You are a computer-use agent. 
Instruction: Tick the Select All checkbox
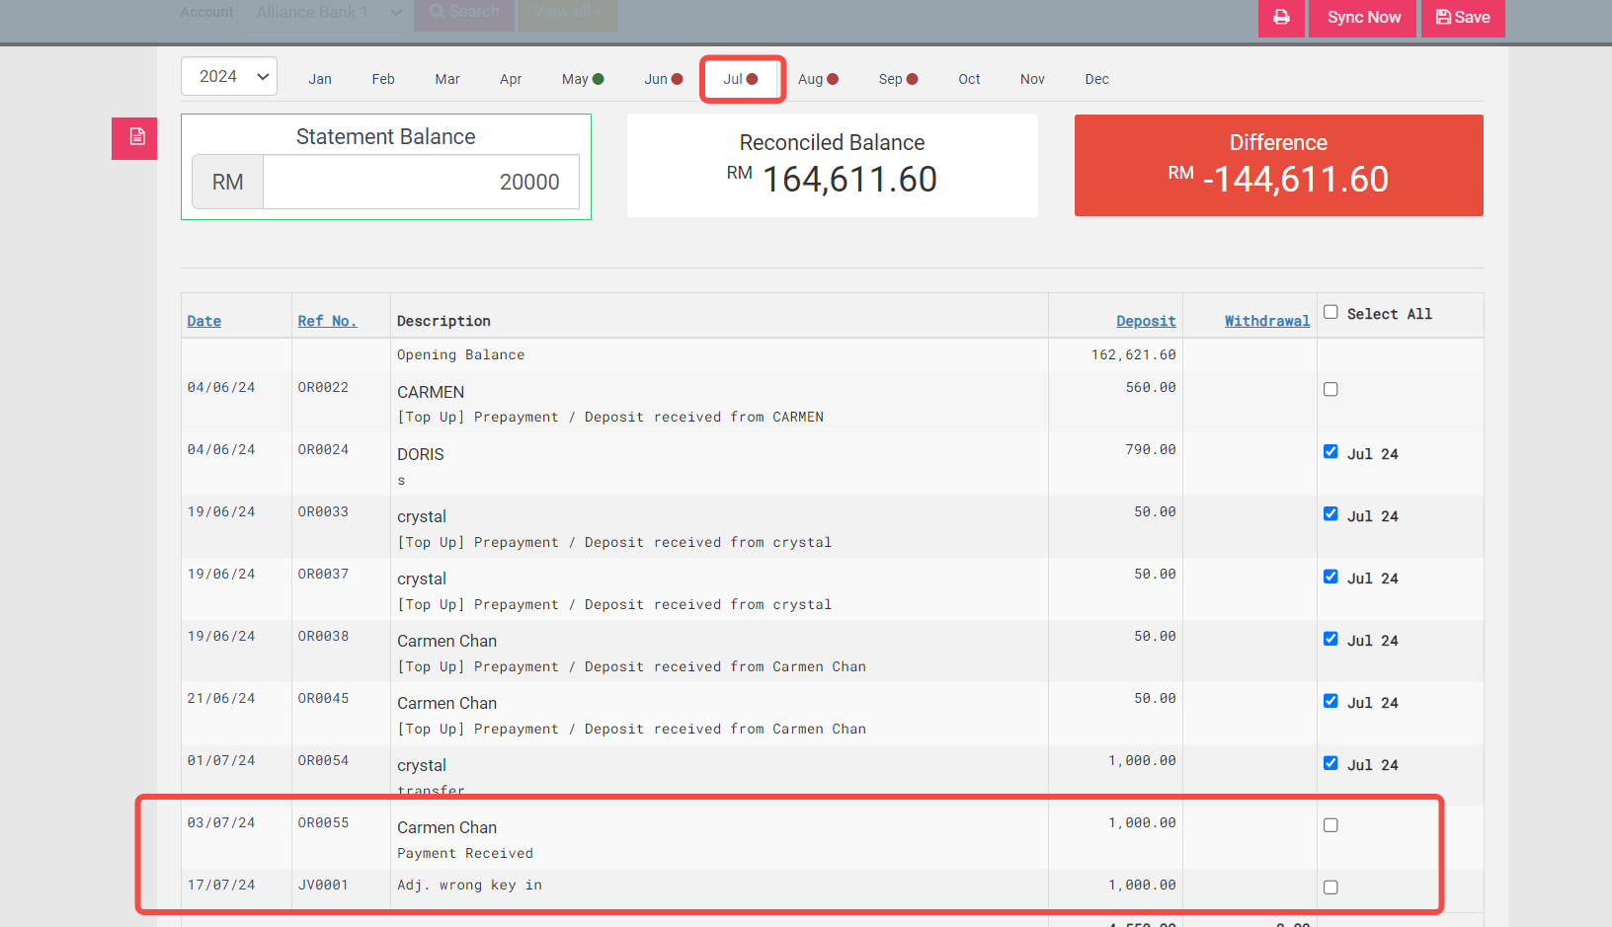pos(1330,312)
